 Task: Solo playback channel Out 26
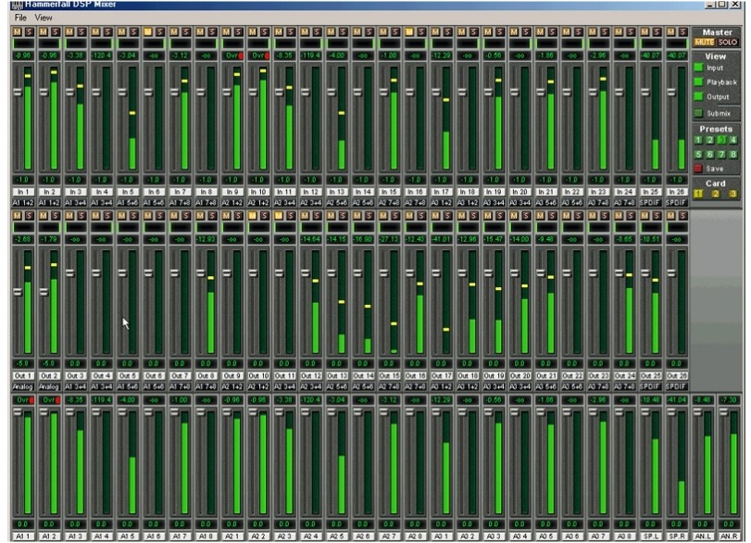tap(682, 216)
